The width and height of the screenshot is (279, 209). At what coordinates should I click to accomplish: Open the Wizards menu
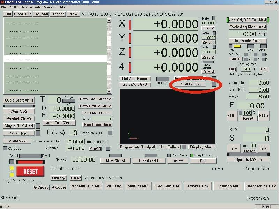35,7
